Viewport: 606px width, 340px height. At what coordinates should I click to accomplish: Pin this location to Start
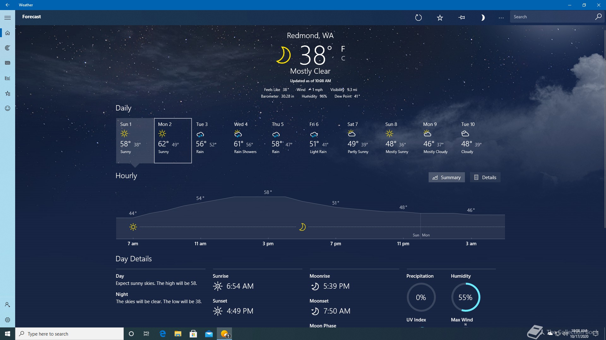[461, 18]
